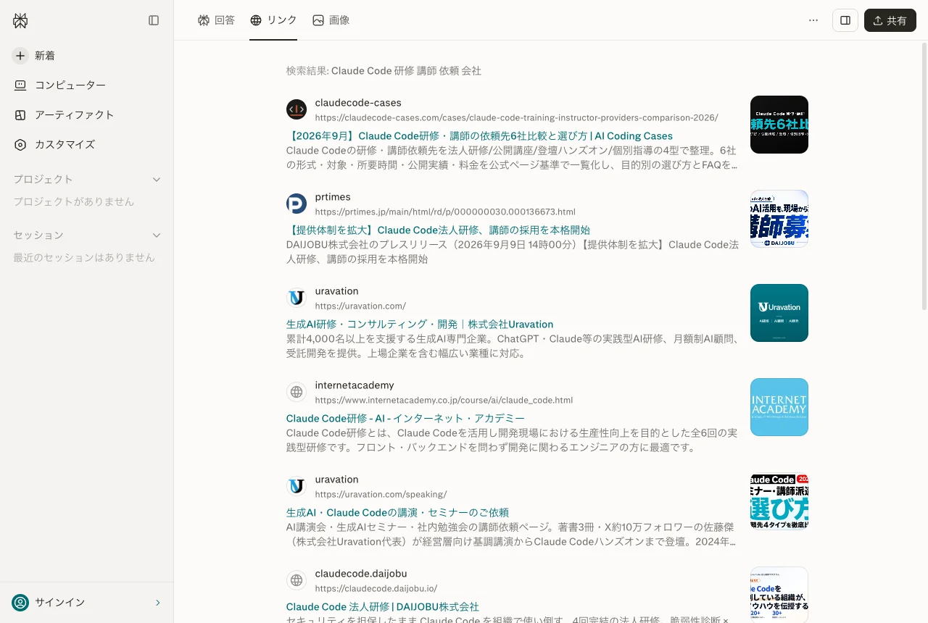Open 【提供体制を拡大】Claude Code法人研修 link
This screenshot has width=928, height=623.
coord(438,230)
